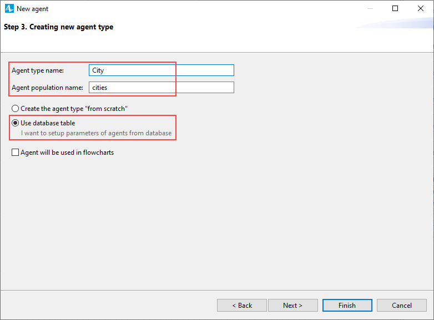The width and height of the screenshot is (434, 320).
Task: Enable 'Agent will be used in flowcharts' checkbox
Action: (x=15, y=153)
